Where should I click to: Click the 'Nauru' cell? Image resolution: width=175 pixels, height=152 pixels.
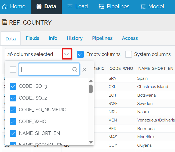pos(155,112)
